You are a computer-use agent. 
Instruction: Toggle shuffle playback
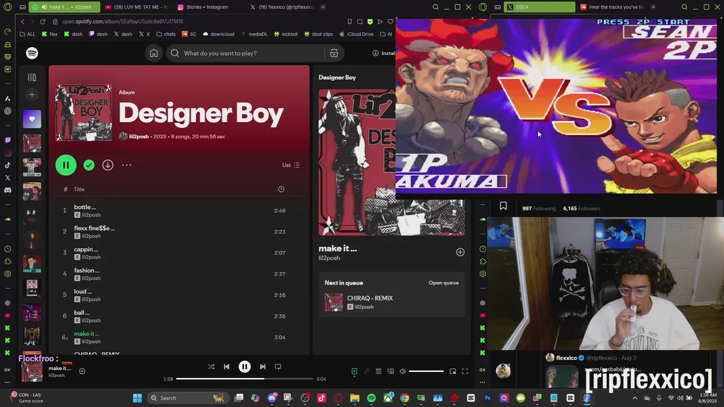coord(211,367)
